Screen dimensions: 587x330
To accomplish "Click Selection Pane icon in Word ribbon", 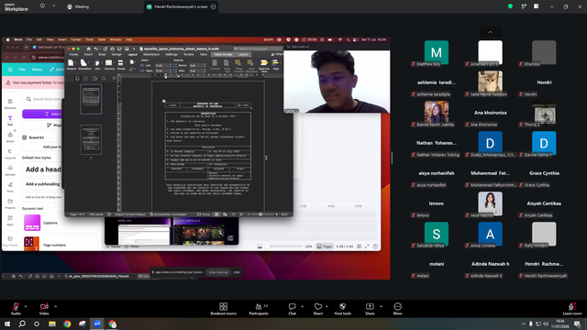I will [x=264, y=64].
